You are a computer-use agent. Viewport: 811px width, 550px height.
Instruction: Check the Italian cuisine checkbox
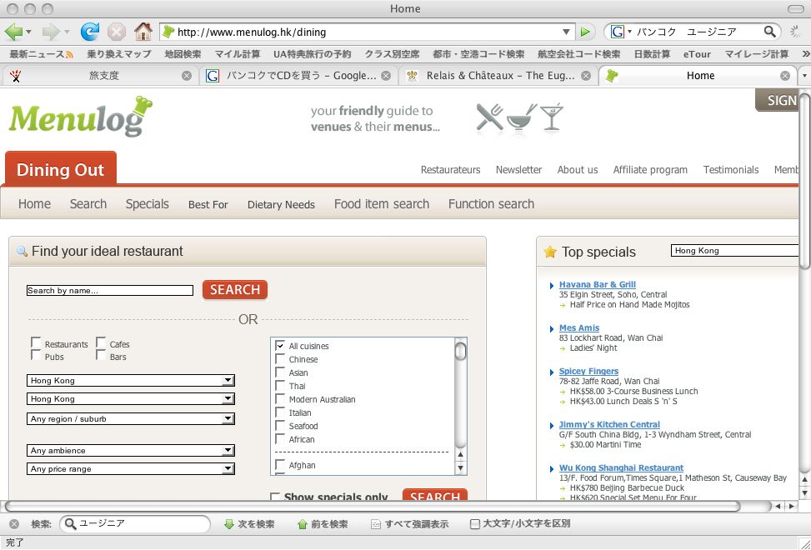(280, 412)
